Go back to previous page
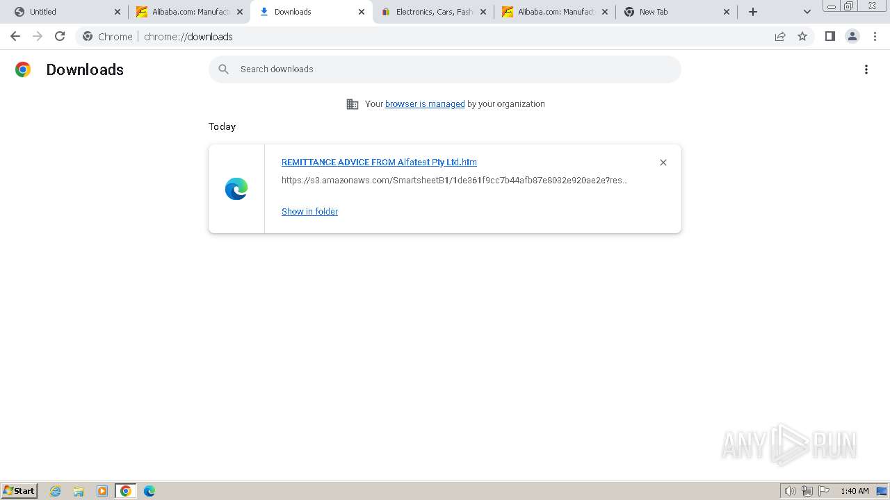890x500 pixels. 15,36
